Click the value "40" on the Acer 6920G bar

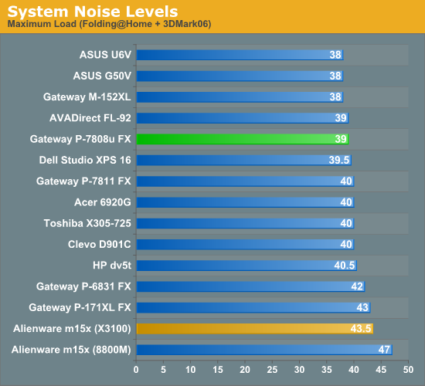pyautogui.click(x=346, y=202)
